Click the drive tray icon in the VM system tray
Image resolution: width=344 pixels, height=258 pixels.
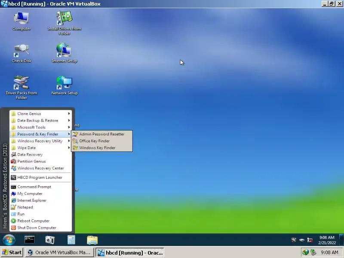pyautogui.click(x=302, y=240)
